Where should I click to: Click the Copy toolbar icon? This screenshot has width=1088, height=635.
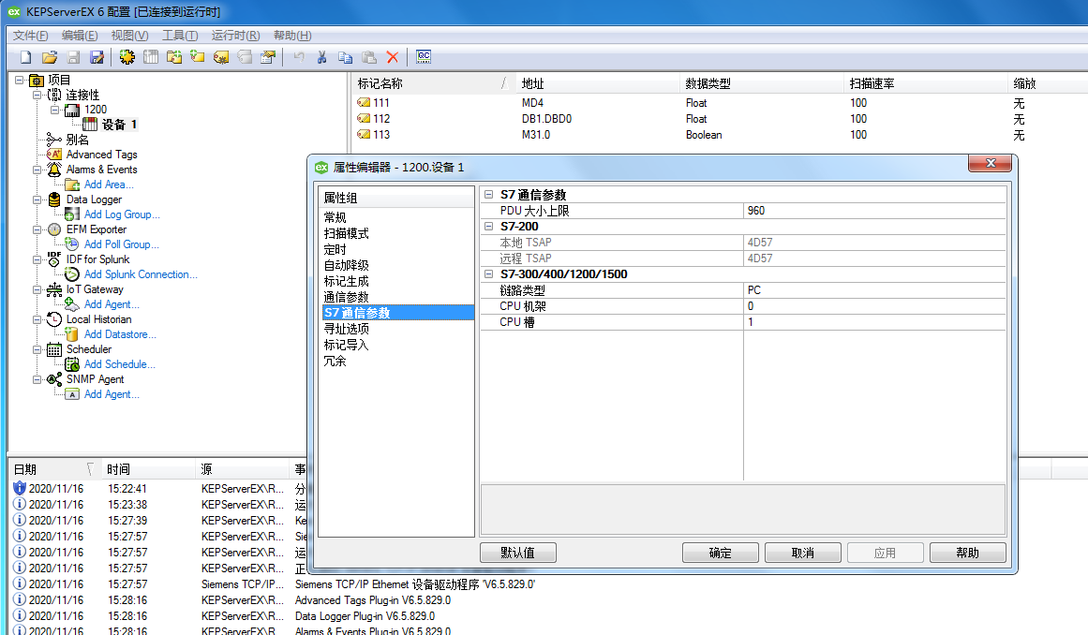pyautogui.click(x=345, y=57)
